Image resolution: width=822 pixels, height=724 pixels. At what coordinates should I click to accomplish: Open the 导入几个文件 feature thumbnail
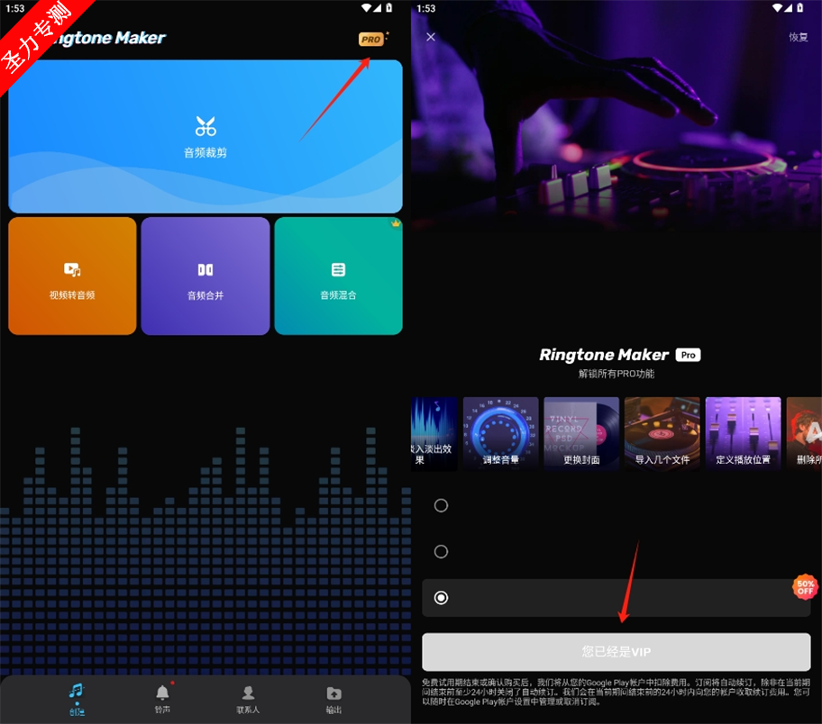(662, 433)
